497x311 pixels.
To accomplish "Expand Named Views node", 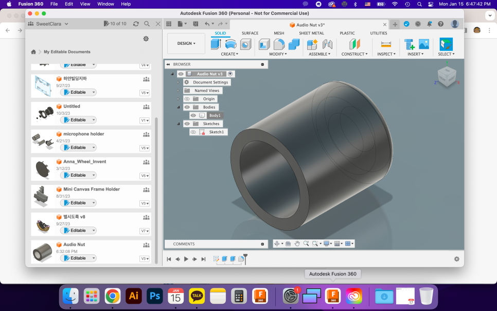I will click(x=179, y=91).
